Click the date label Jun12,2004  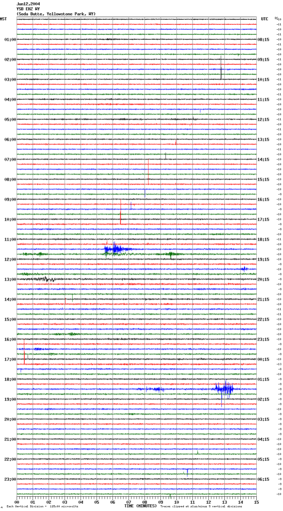(28, 4)
